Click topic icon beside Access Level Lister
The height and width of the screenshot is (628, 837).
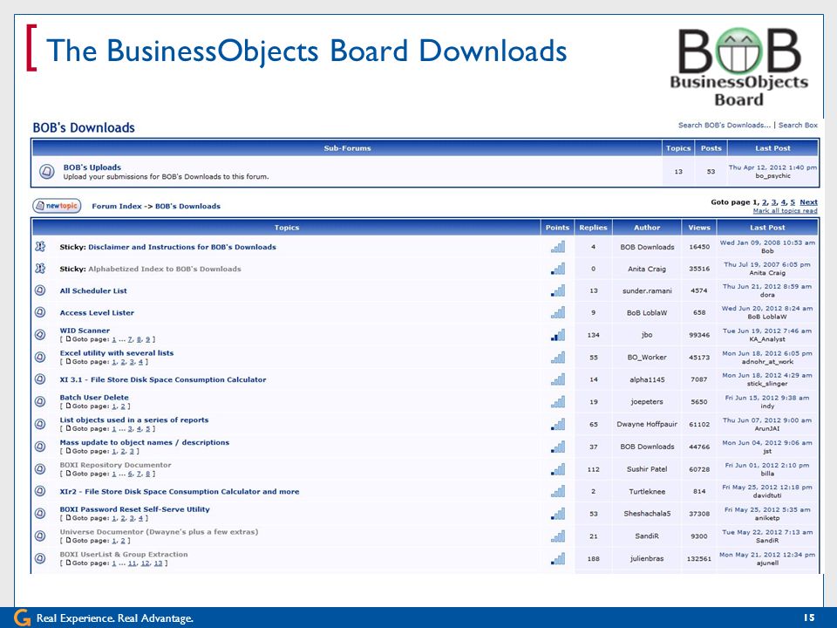pyautogui.click(x=40, y=312)
